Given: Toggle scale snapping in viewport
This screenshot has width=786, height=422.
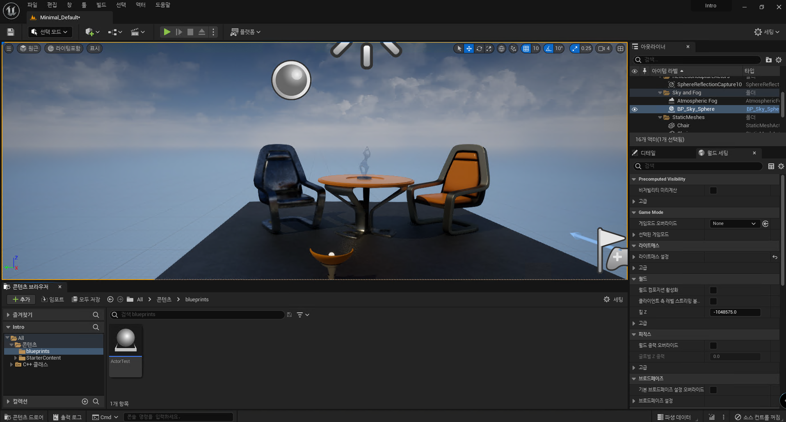Looking at the screenshot, I should tap(575, 48).
